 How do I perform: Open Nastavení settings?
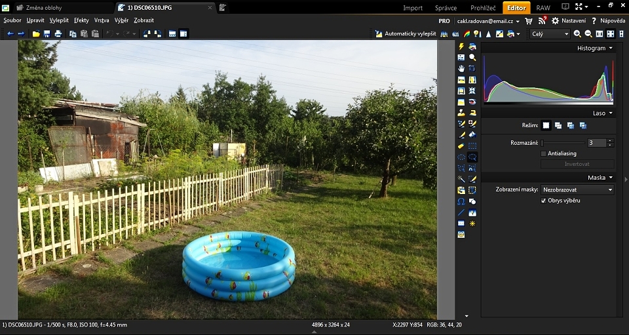pos(568,21)
